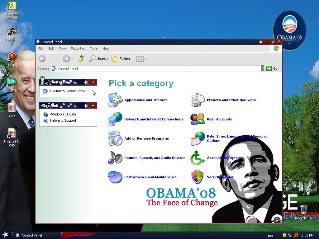Click the network connection tray icon
This screenshot has width=319, height=239.
click(290, 235)
